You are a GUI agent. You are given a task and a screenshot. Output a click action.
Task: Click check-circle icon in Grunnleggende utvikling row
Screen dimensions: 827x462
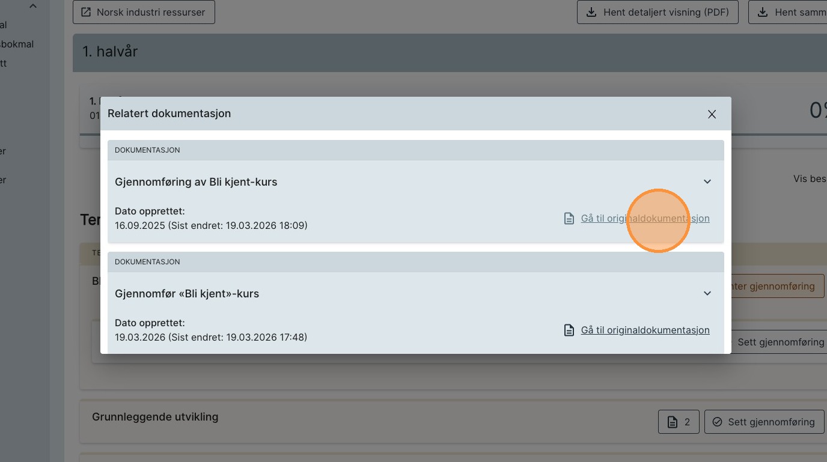click(x=717, y=422)
